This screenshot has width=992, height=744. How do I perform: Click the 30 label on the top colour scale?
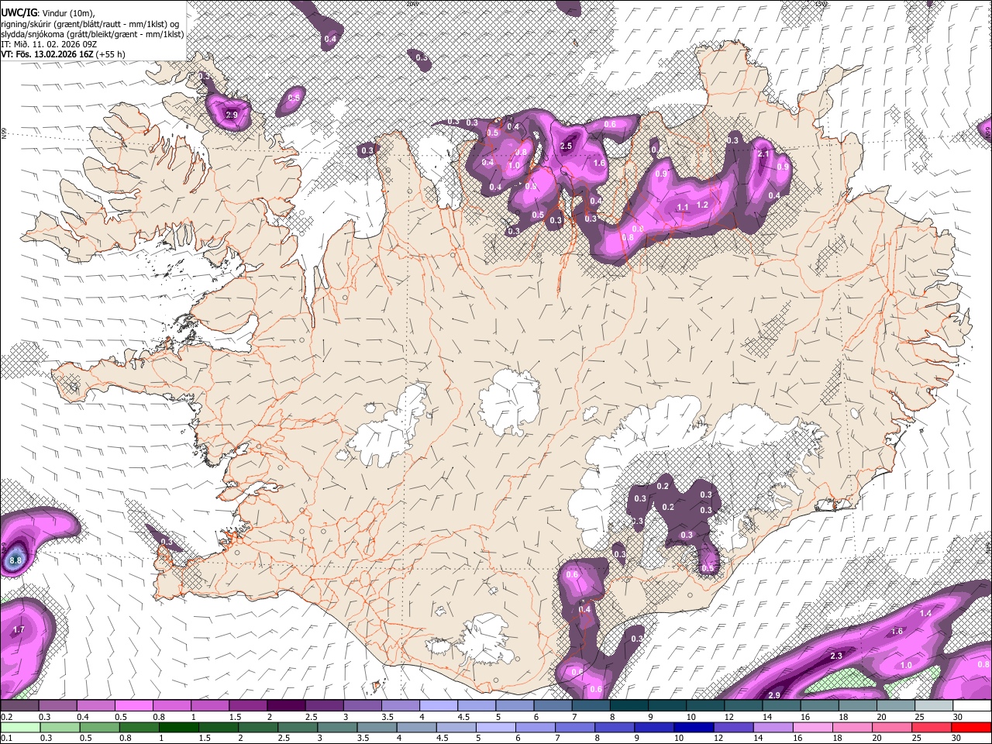(959, 717)
